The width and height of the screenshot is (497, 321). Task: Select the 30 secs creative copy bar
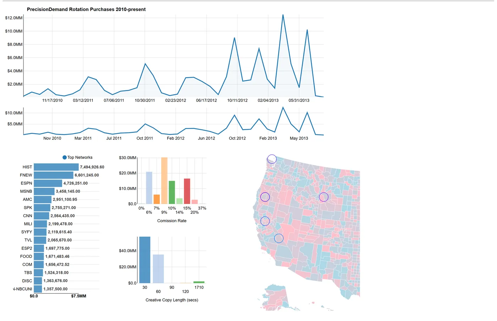tap(145, 260)
